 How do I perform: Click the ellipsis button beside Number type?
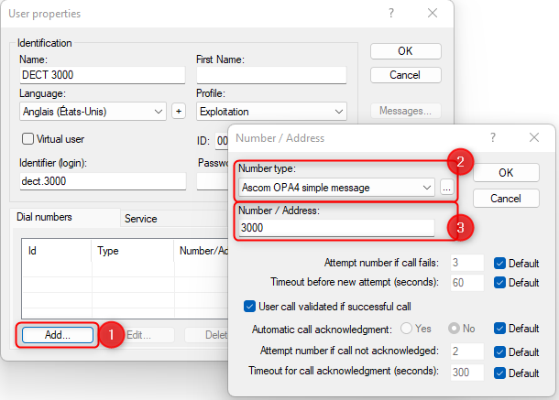point(446,187)
